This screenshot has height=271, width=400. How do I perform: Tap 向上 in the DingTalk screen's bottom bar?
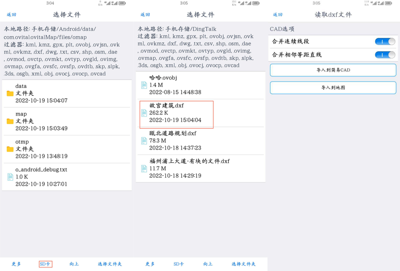tap(208, 264)
